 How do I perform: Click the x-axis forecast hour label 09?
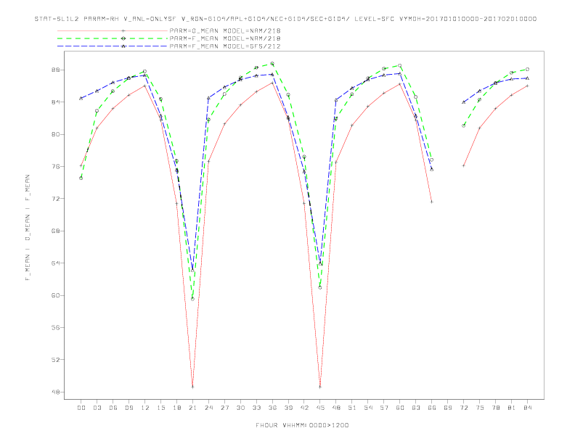click(129, 408)
